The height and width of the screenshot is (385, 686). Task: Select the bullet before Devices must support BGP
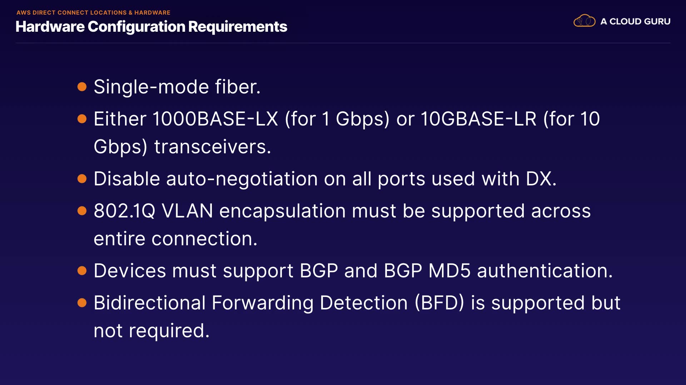tap(82, 271)
